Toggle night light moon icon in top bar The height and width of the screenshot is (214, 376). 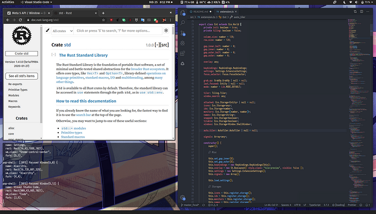tap(345, 2)
